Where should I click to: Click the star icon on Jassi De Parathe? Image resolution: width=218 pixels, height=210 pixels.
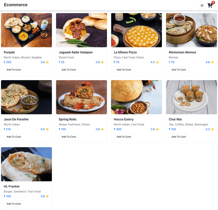tap(47, 129)
